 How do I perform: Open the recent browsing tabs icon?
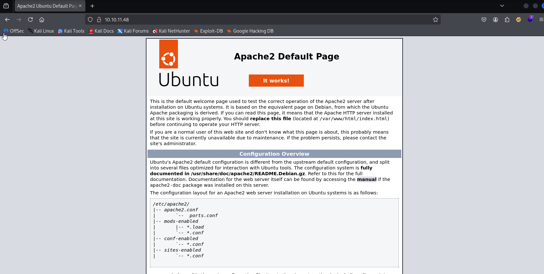(x=6, y=6)
